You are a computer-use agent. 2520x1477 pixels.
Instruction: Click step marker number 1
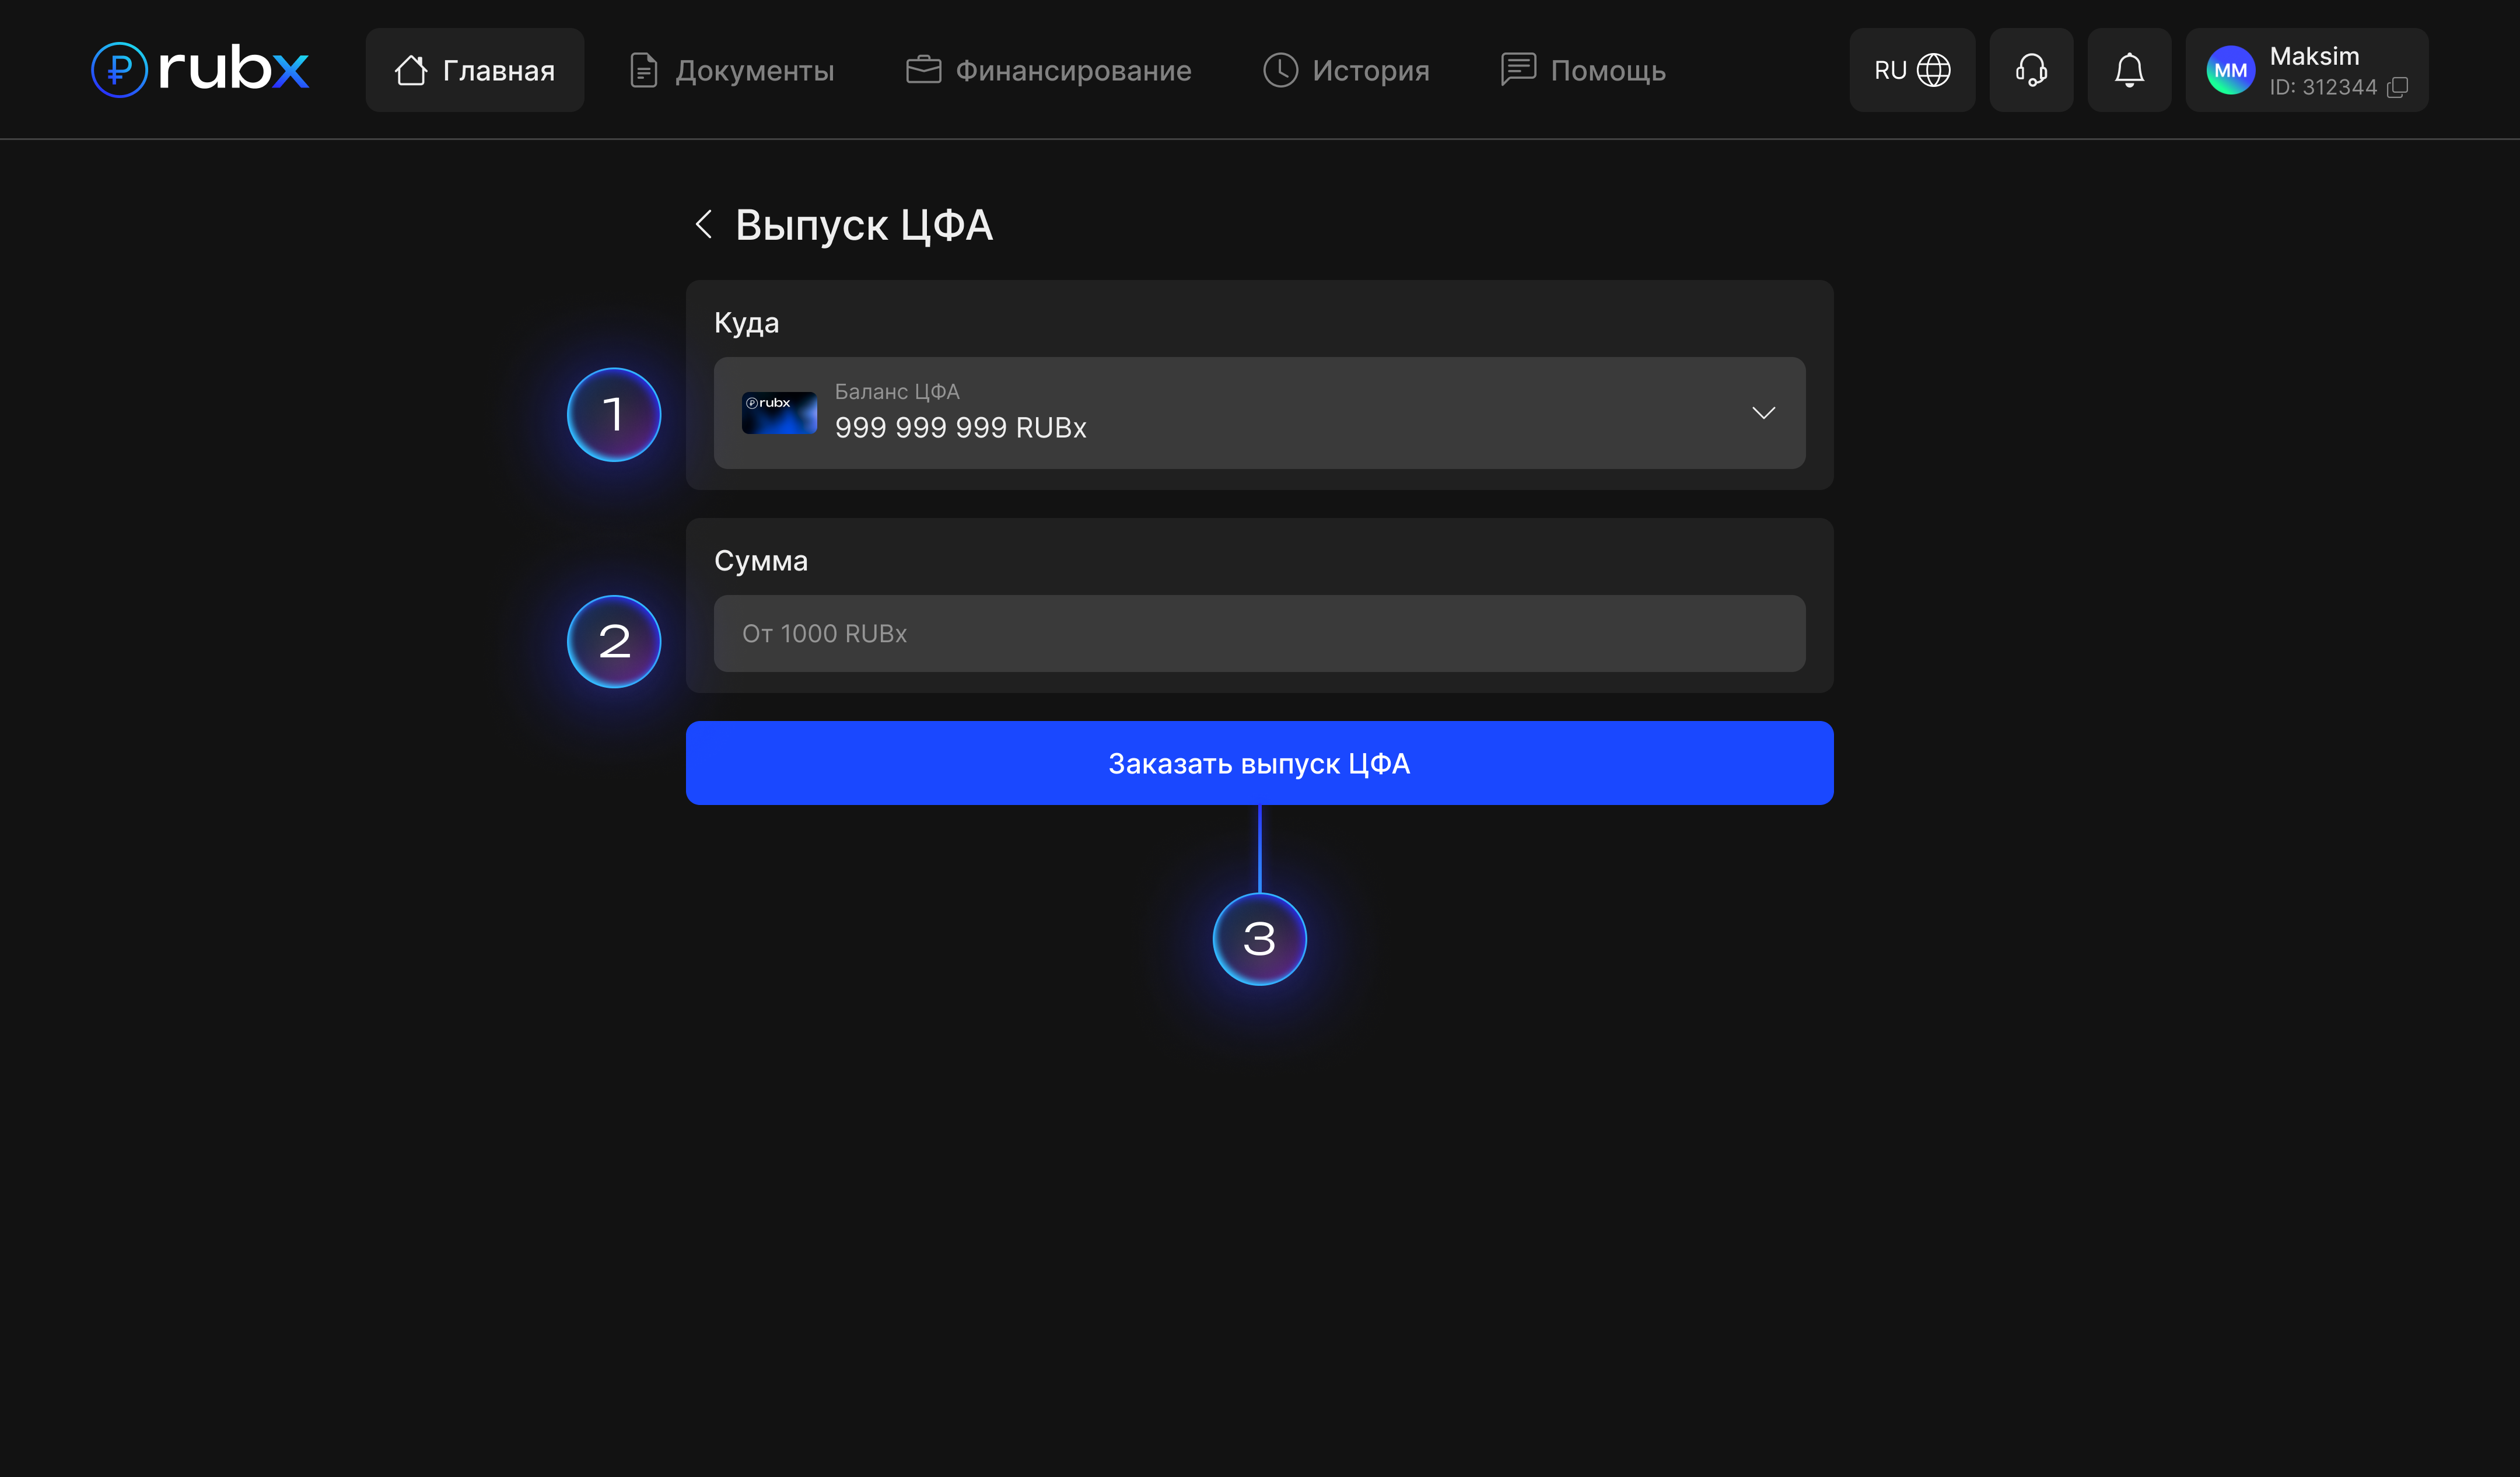(x=613, y=414)
